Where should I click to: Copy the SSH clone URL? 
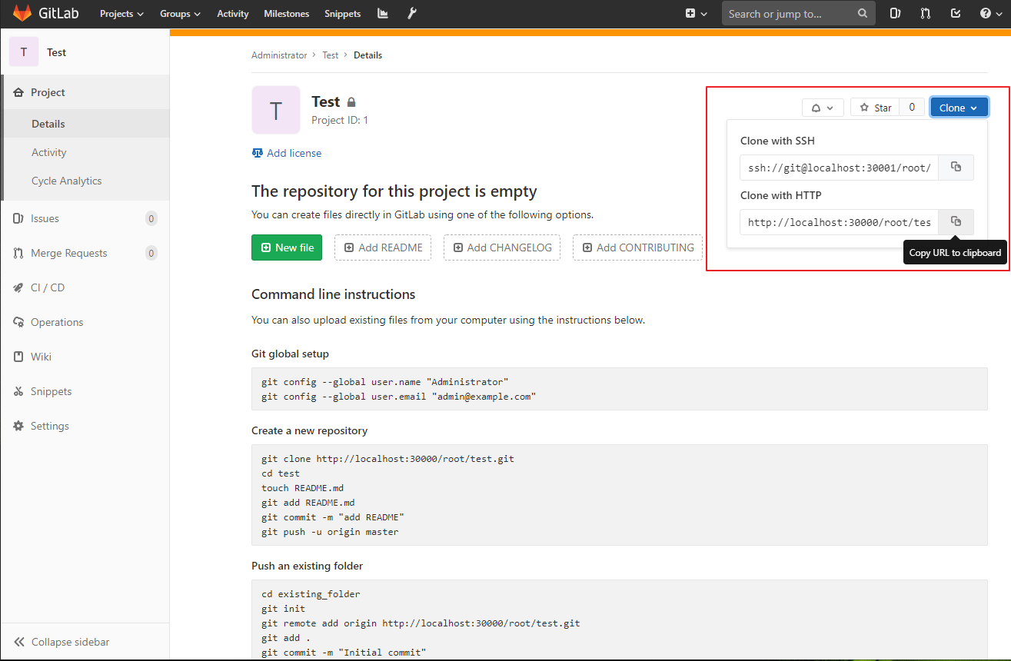point(956,167)
